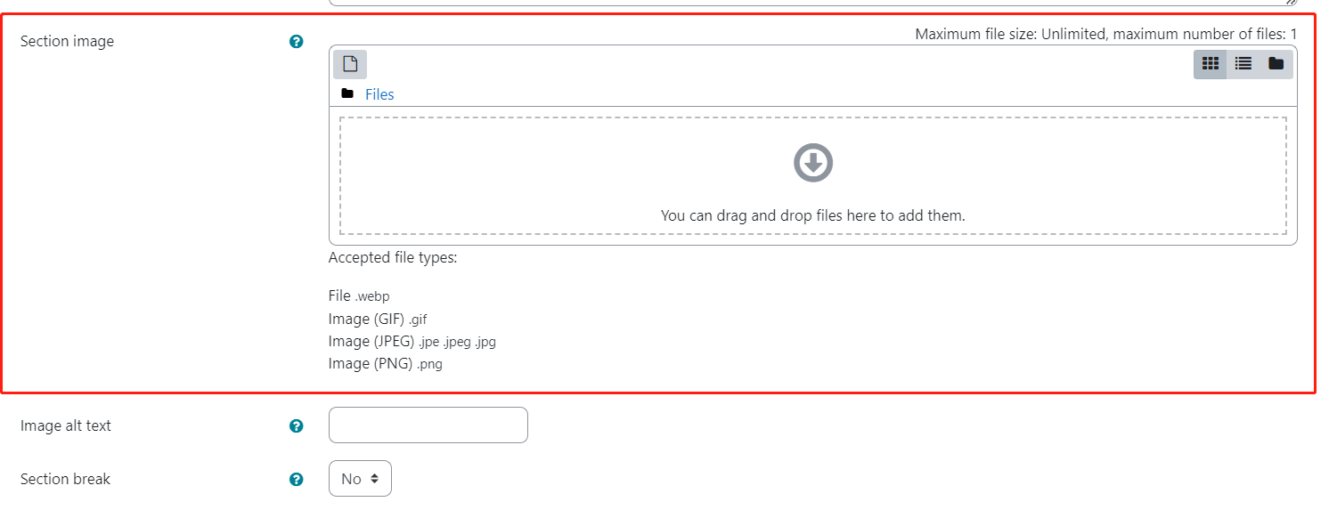The width and height of the screenshot is (1337, 510).
Task: Focus the Image alt text field
Action: pos(428,425)
